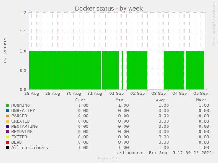The image size is (218, 163).
Task: Click the purple REMOVING legend swatch
Action: [x=7, y=132]
